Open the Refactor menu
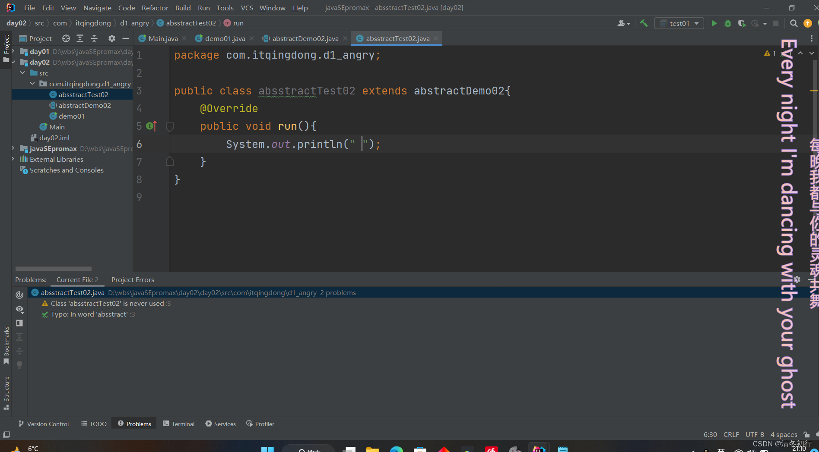The height and width of the screenshot is (452, 819). 155,8
